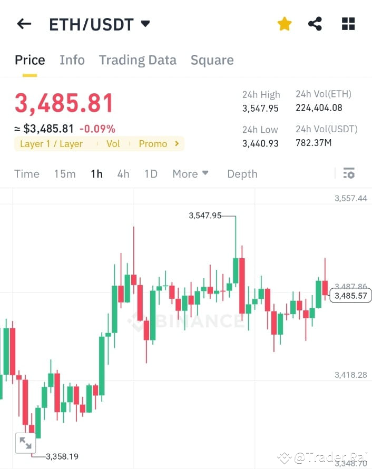Expand the Promo chevron arrow
The height and width of the screenshot is (469, 372).
176,143
